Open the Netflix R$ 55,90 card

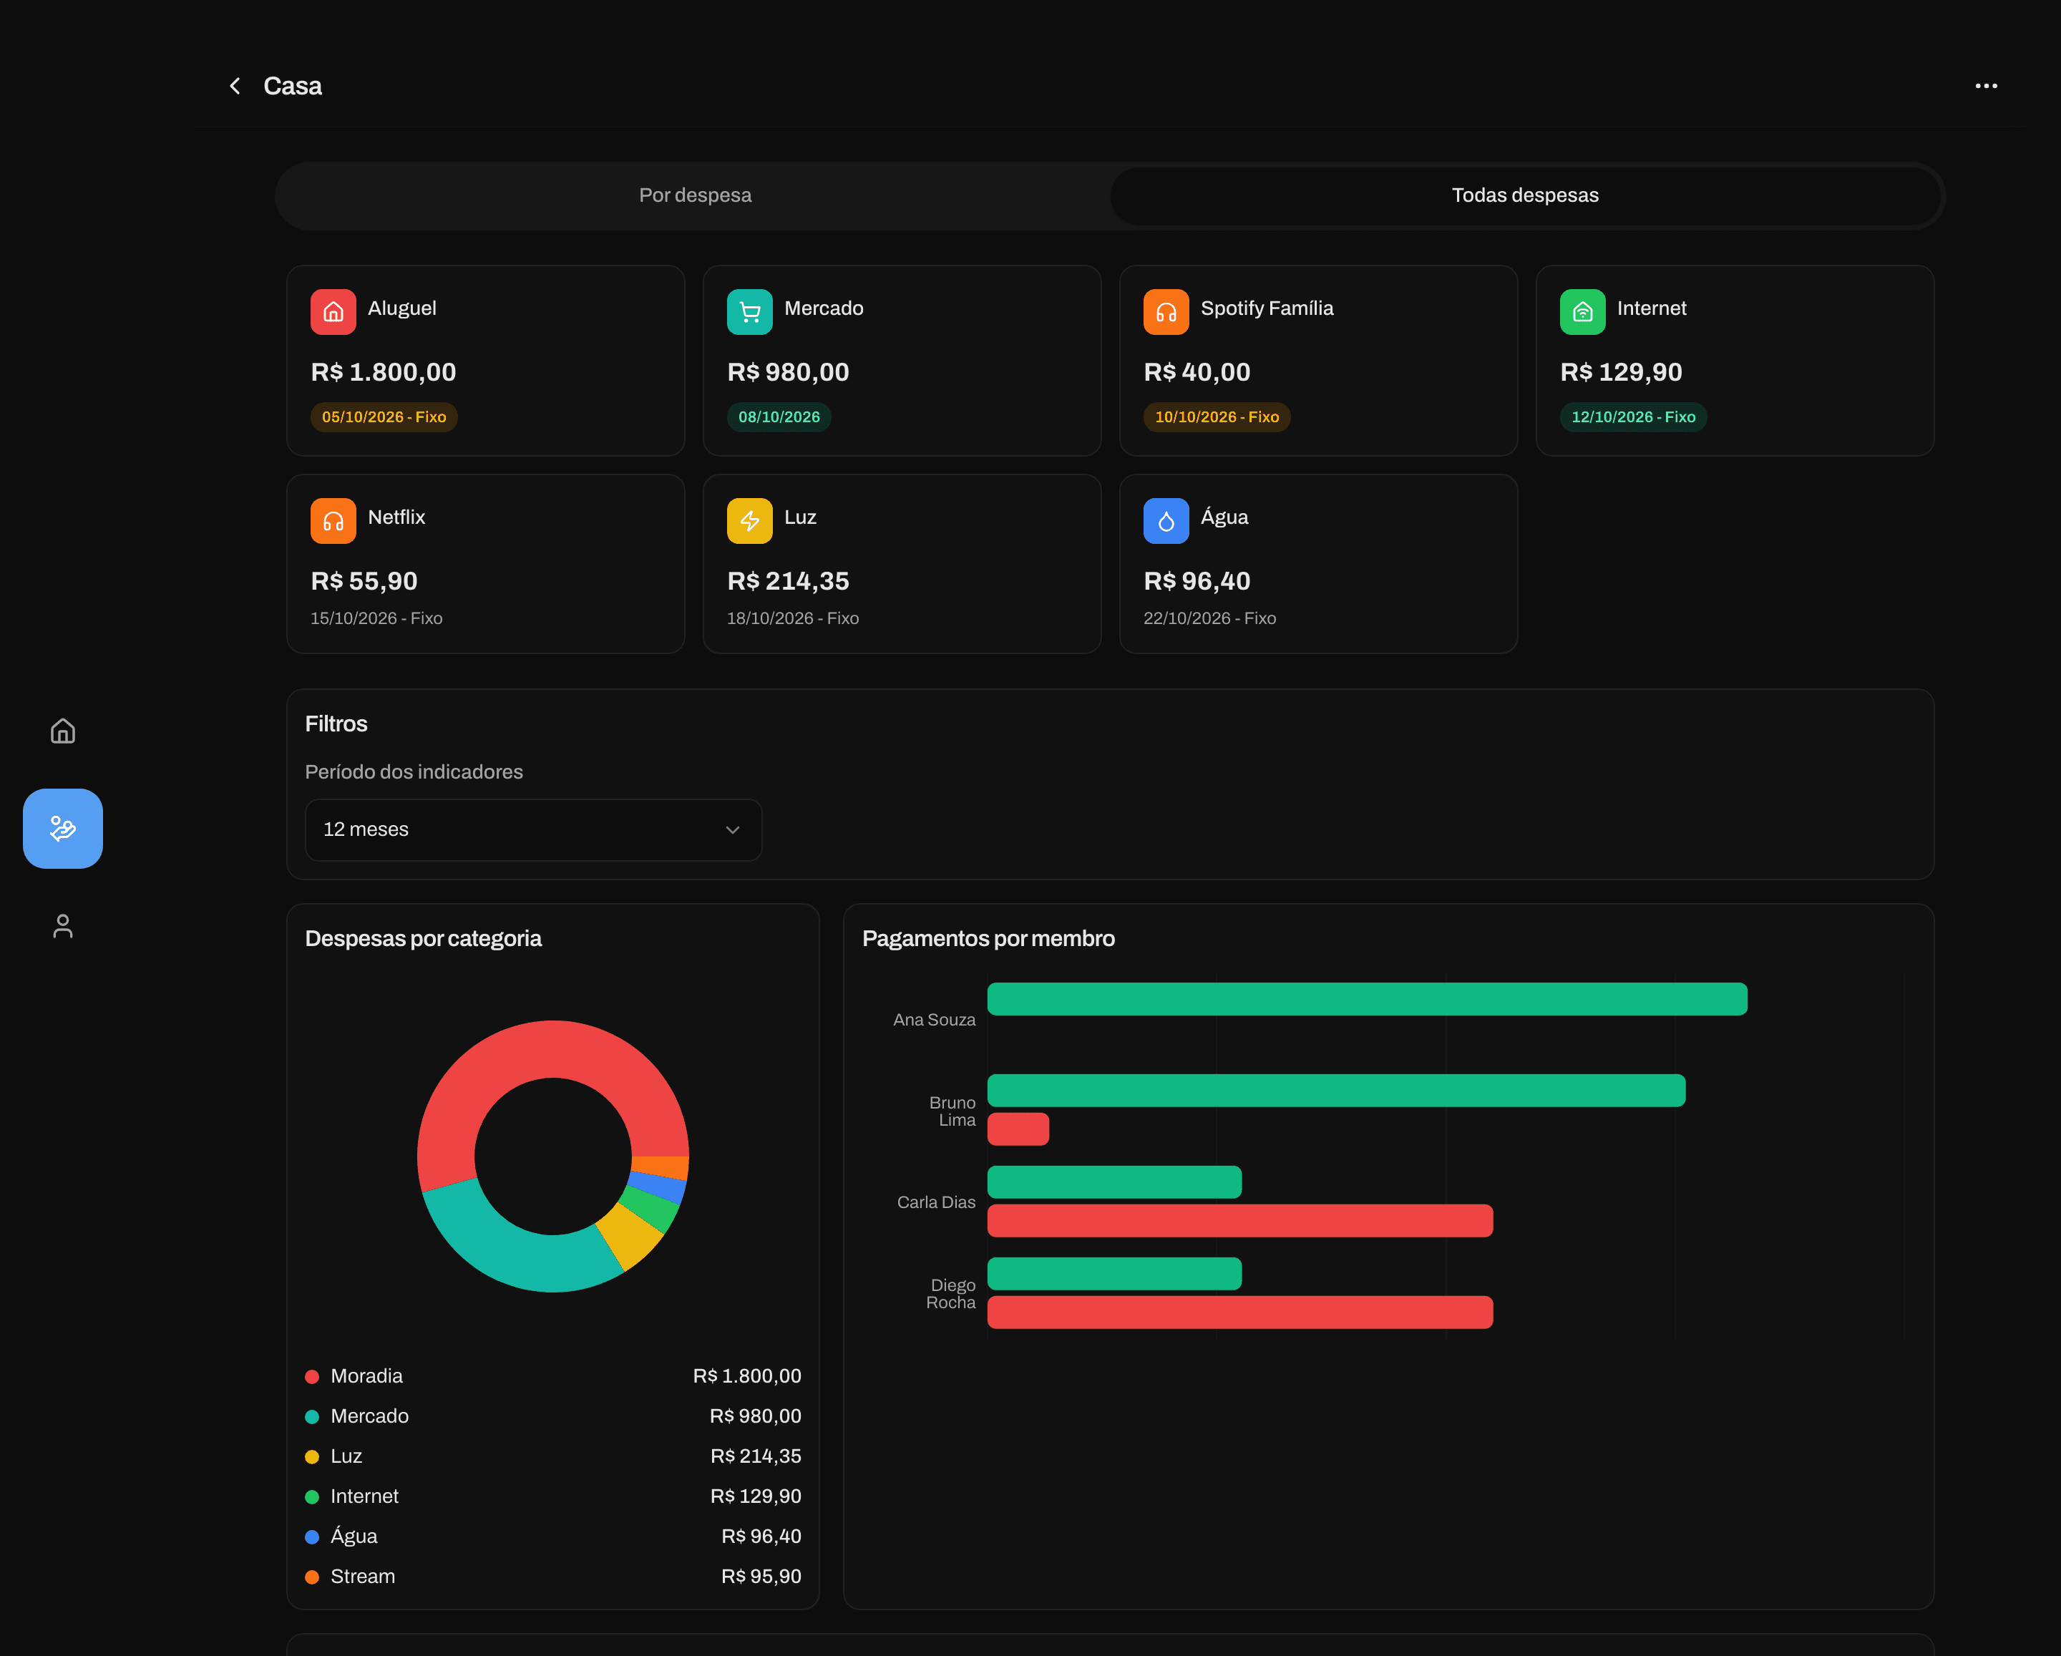[x=486, y=564]
